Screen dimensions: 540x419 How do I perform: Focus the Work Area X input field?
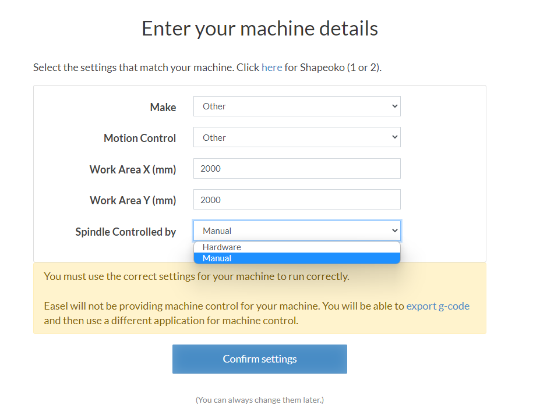(x=297, y=169)
